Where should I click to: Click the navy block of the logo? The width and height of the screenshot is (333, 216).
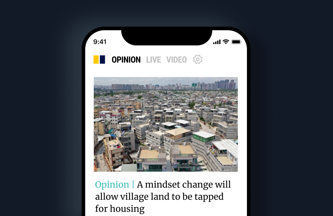(x=102, y=59)
